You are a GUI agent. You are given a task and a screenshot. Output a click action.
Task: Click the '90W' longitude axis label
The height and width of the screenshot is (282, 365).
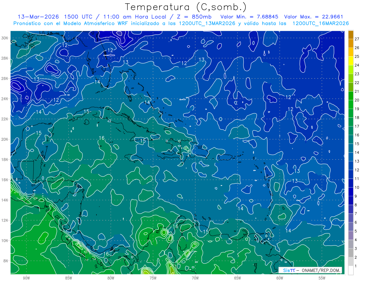pos(26,278)
